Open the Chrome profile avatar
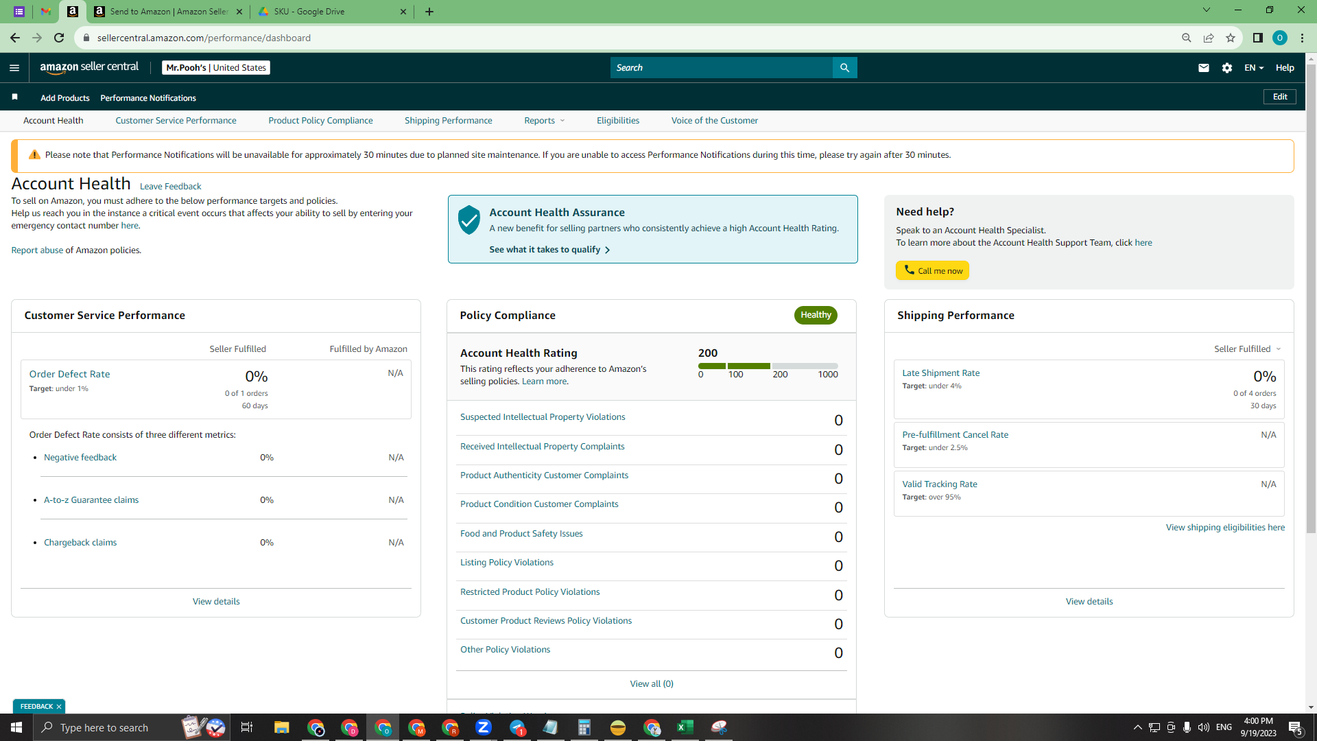Viewport: 1317px width, 741px height. [1280, 38]
